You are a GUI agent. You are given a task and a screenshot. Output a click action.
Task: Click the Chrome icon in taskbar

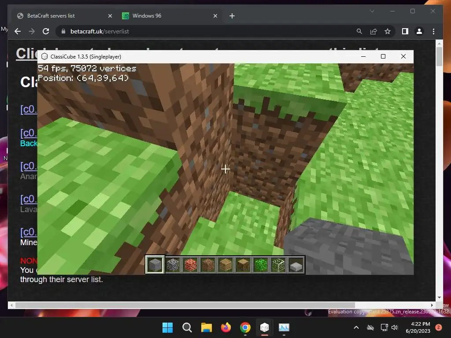click(x=245, y=327)
